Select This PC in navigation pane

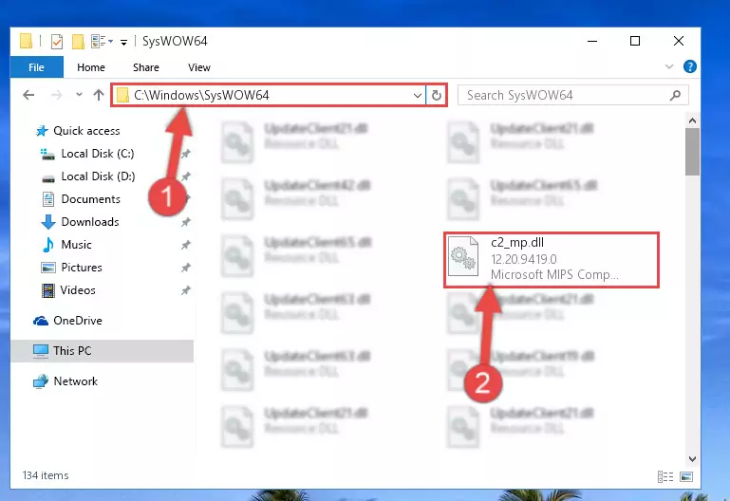tap(102, 351)
